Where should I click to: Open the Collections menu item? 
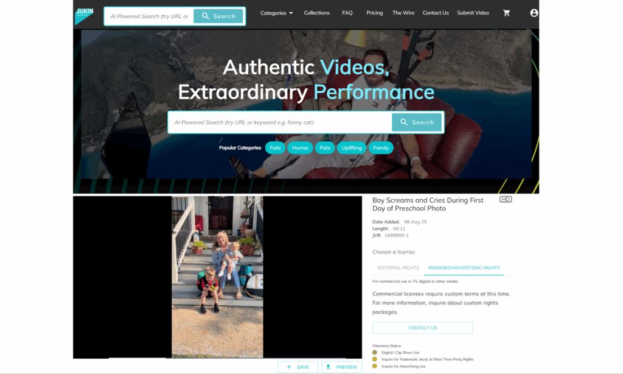point(316,13)
